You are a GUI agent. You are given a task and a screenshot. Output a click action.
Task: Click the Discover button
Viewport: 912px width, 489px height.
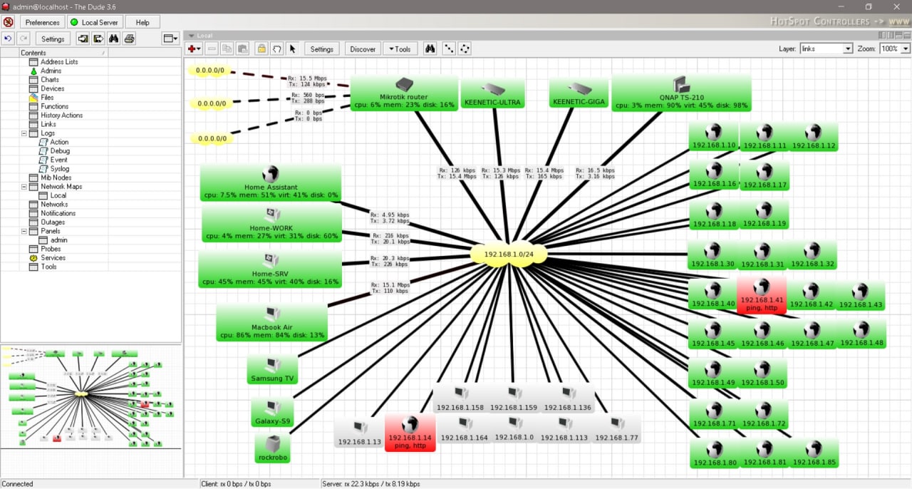click(x=363, y=49)
